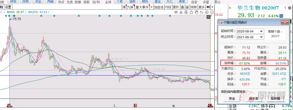Switch to the 个股 tab
Viewport: 293px width, 110px height.
click(120, 2)
